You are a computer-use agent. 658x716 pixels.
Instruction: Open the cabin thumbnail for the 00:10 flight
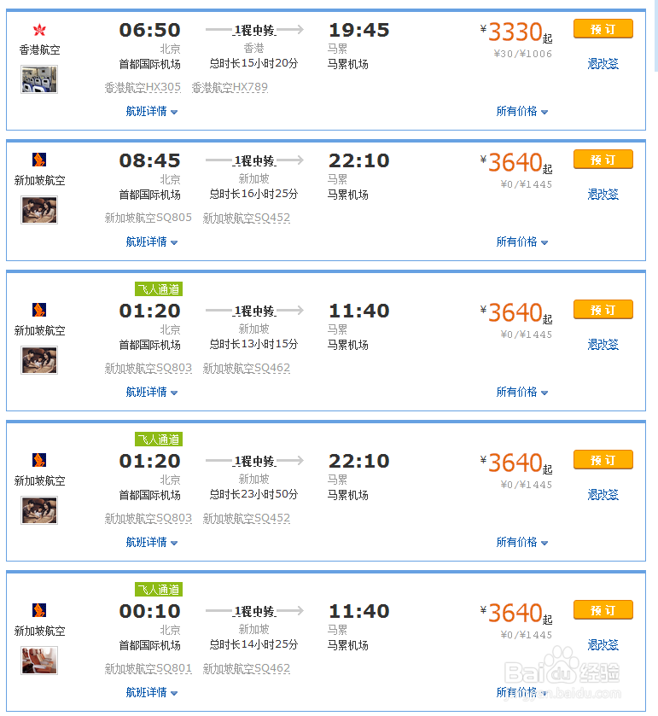coord(39,661)
